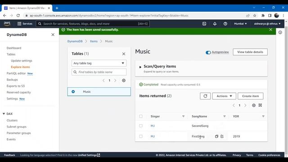This screenshot has width=288, height=162.
Task: Sort by the Singer column arrow
Action: [x=183, y=116]
